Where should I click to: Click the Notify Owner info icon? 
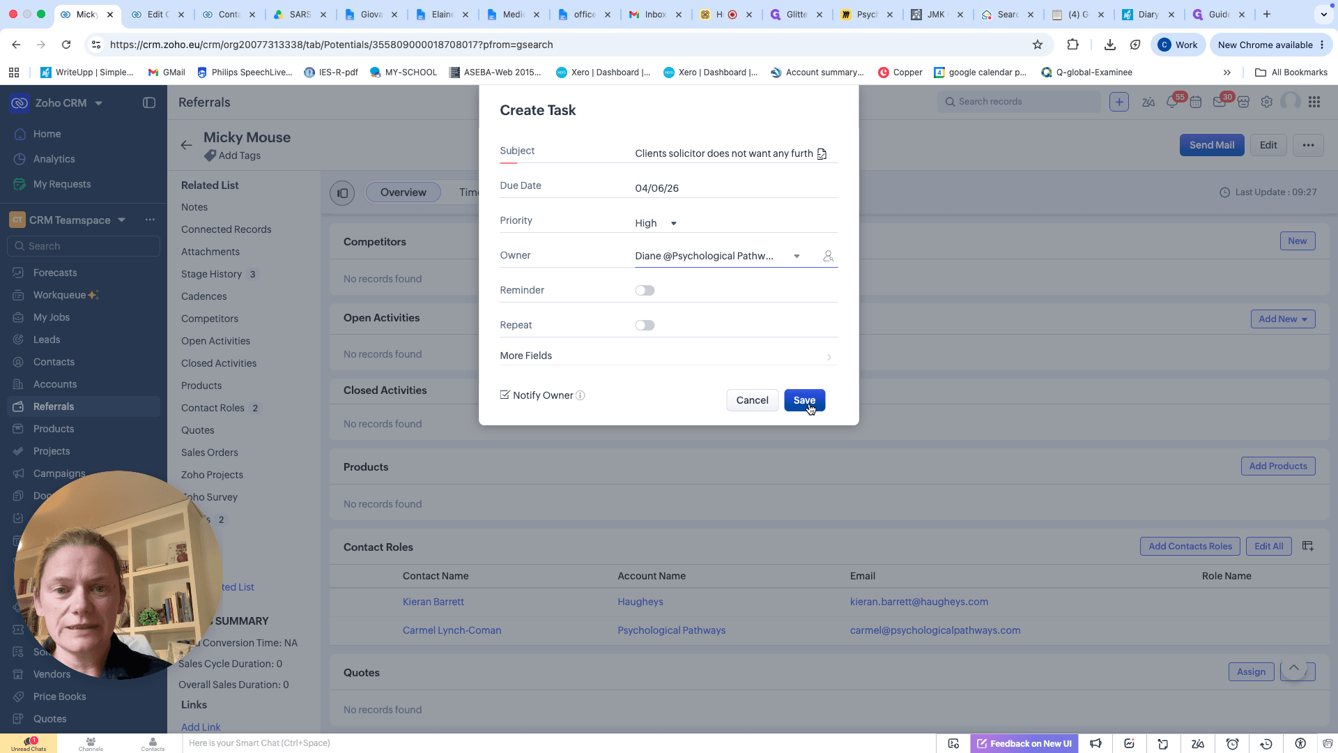coord(580,395)
